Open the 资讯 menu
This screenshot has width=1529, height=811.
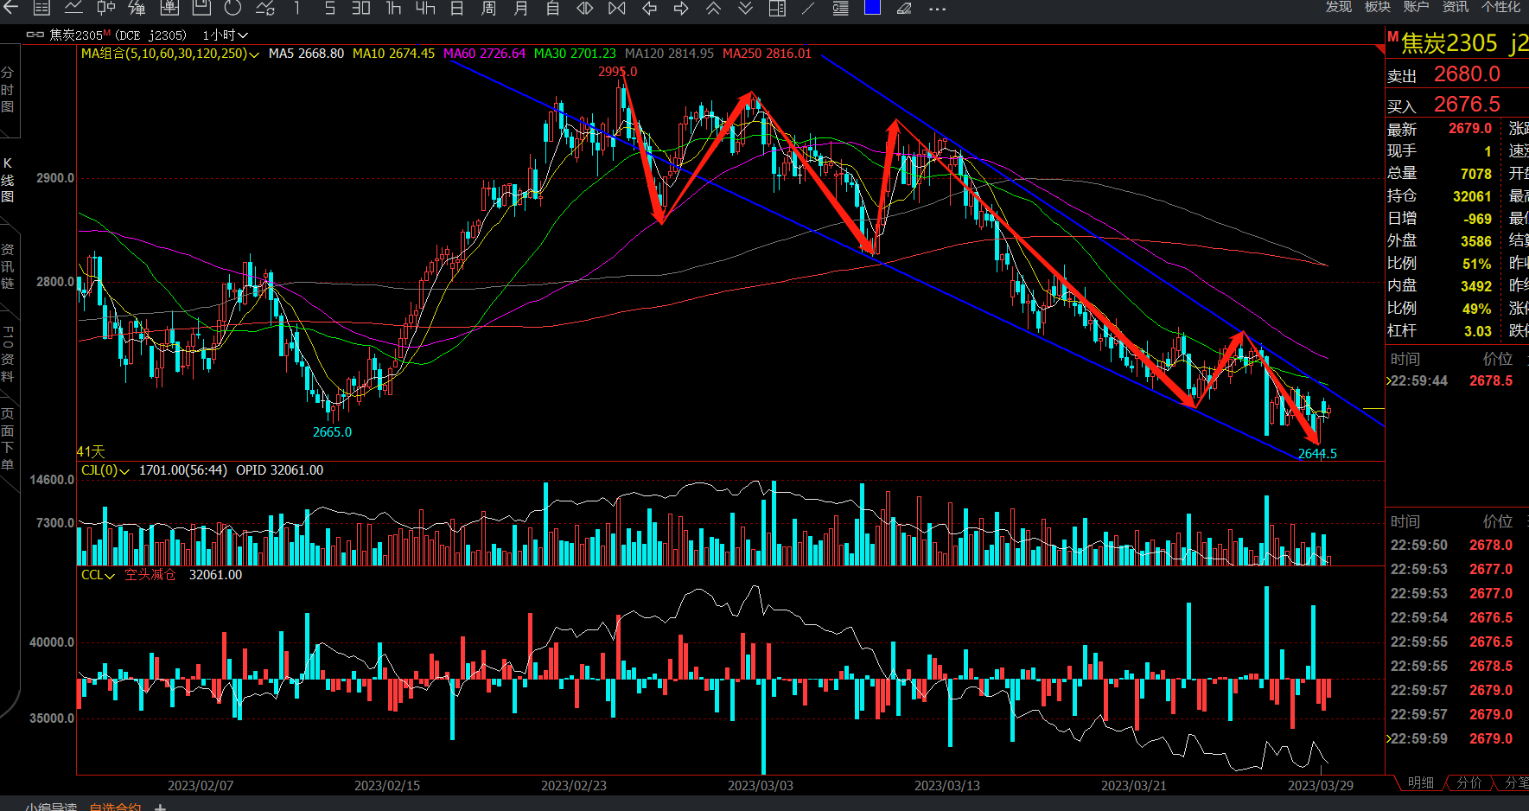pyautogui.click(x=1456, y=7)
